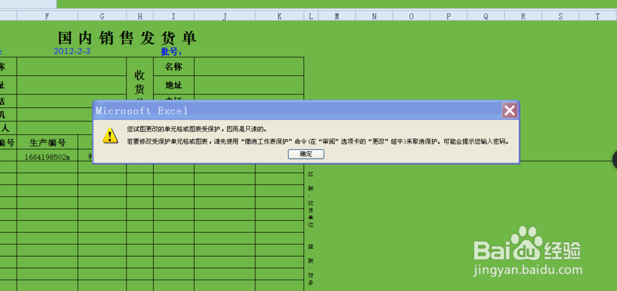Select column R header

tap(523, 16)
